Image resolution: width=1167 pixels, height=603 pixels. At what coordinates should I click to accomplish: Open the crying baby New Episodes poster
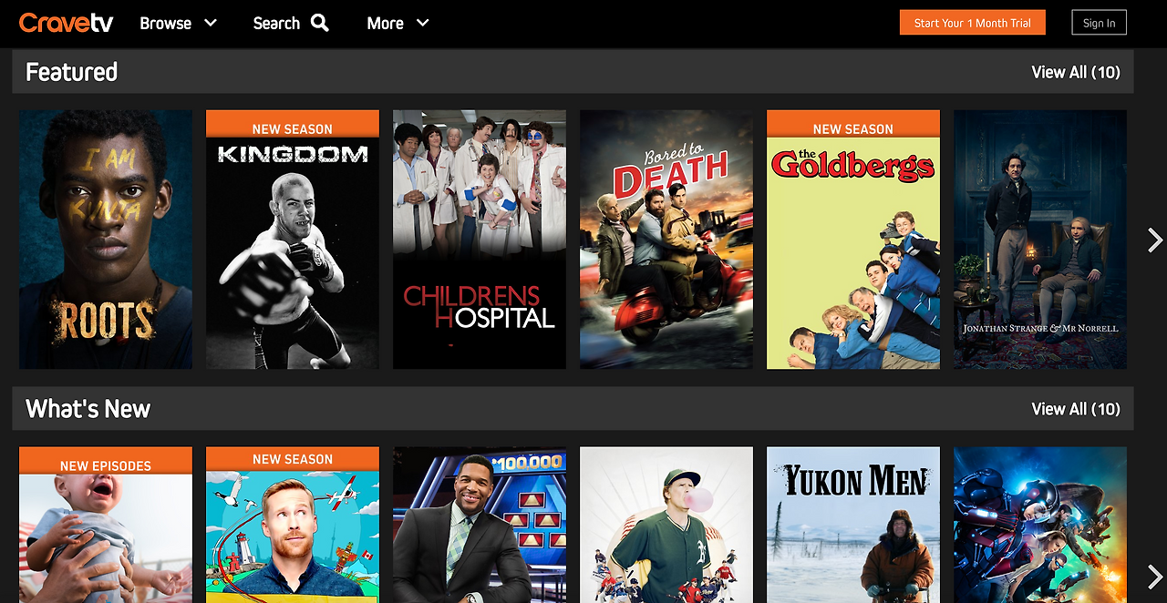click(x=106, y=525)
